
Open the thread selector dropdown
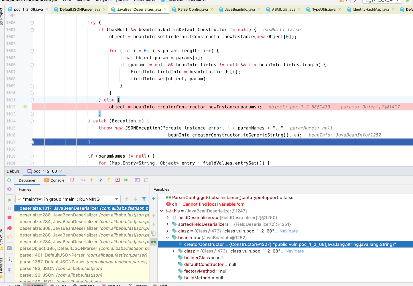[x=68, y=199]
